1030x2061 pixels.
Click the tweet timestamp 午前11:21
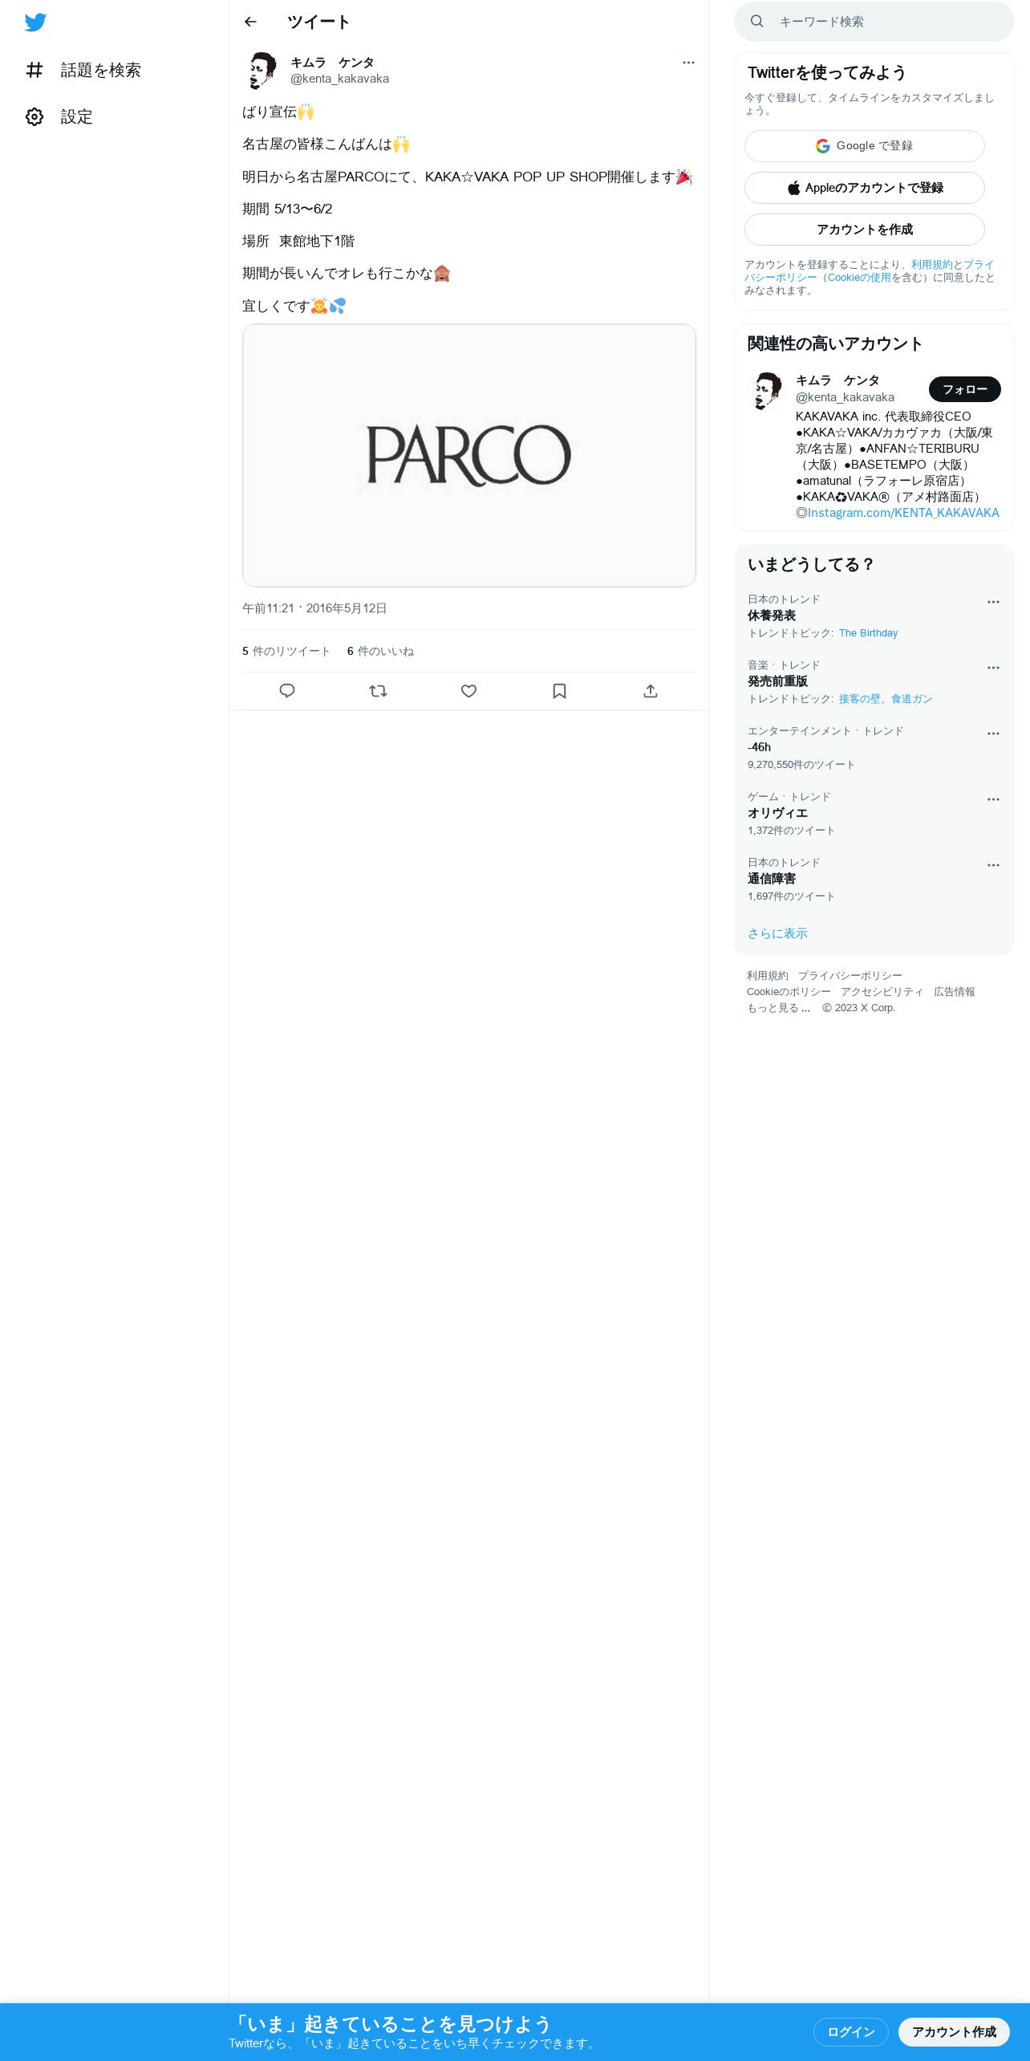tap(314, 608)
